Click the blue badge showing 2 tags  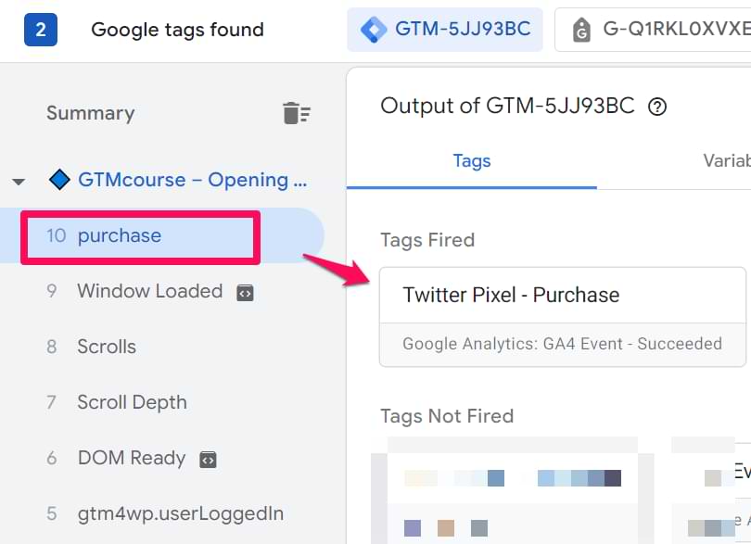[x=41, y=30]
